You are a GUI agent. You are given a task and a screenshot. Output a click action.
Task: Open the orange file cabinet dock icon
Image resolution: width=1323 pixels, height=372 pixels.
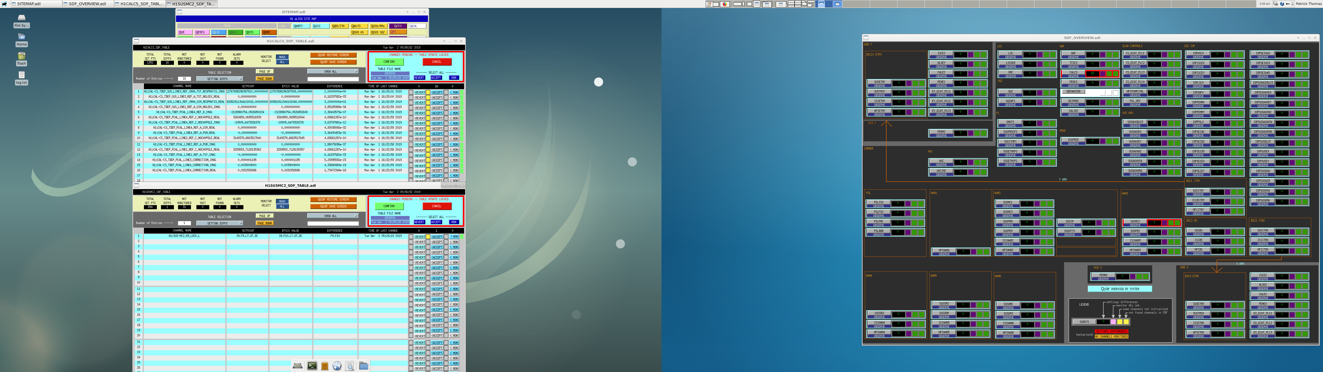(325, 366)
